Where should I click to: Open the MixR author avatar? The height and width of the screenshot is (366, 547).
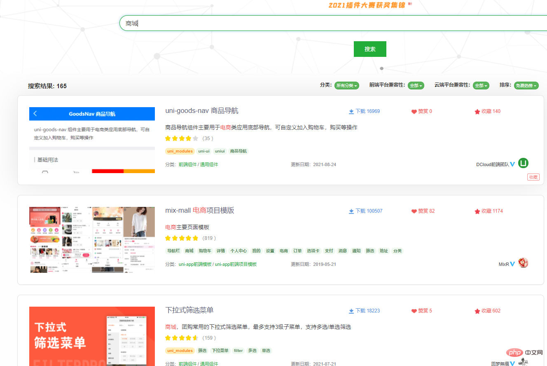point(523,263)
